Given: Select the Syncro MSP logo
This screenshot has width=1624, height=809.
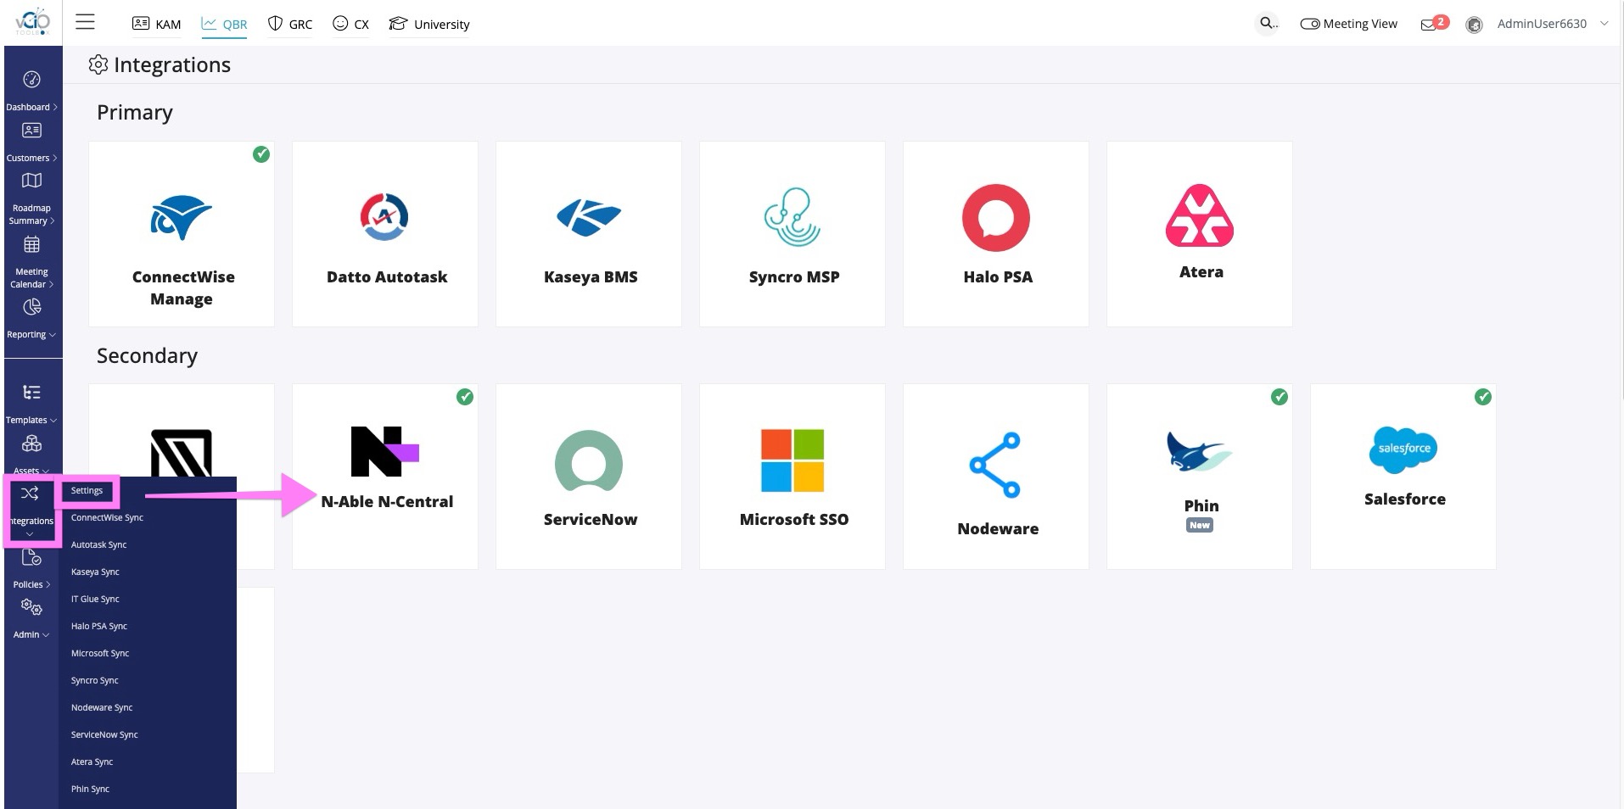Looking at the screenshot, I should [x=792, y=217].
